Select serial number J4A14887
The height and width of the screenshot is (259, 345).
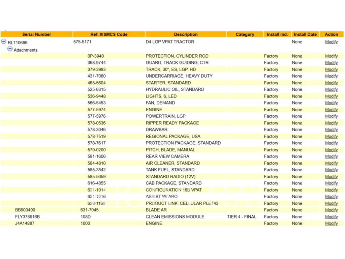(x=25, y=224)
